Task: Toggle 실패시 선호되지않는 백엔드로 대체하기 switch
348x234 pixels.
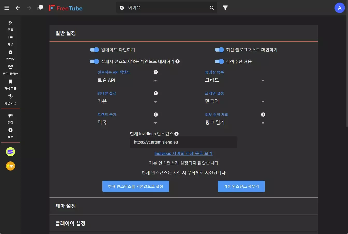Action: pos(94,61)
